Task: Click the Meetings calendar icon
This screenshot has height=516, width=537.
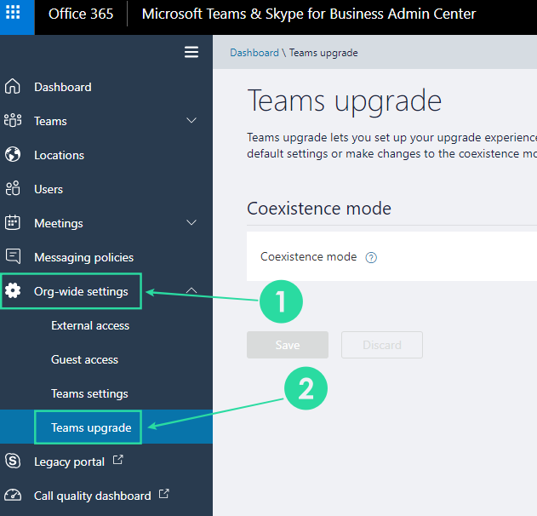Action: 13,223
